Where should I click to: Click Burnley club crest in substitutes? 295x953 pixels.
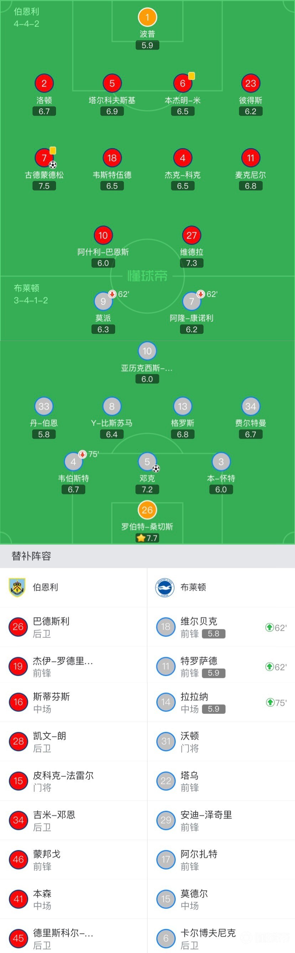coord(17,587)
